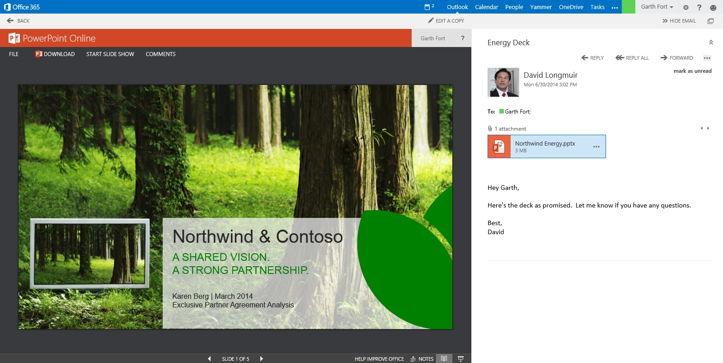The height and width of the screenshot is (363, 723).
Task: Click the PowerPoint Online title text
Action: click(59, 38)
